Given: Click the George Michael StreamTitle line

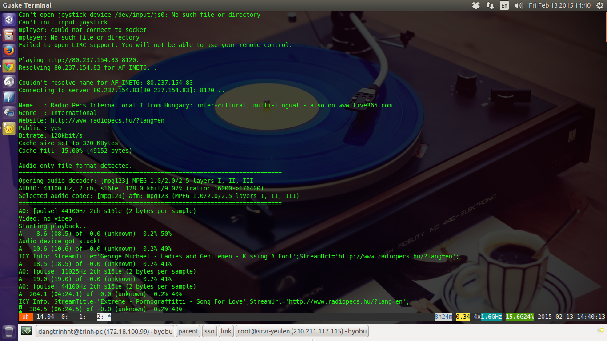Looking at the screenshot, I should coord(239,256).
